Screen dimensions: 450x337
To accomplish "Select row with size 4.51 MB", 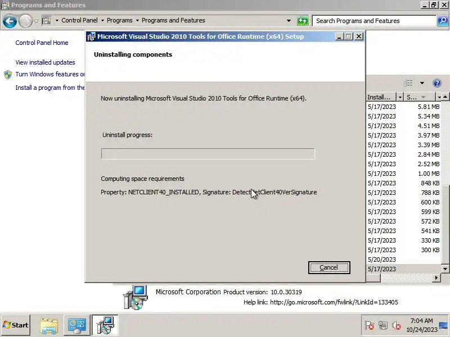I will [403, 126].
